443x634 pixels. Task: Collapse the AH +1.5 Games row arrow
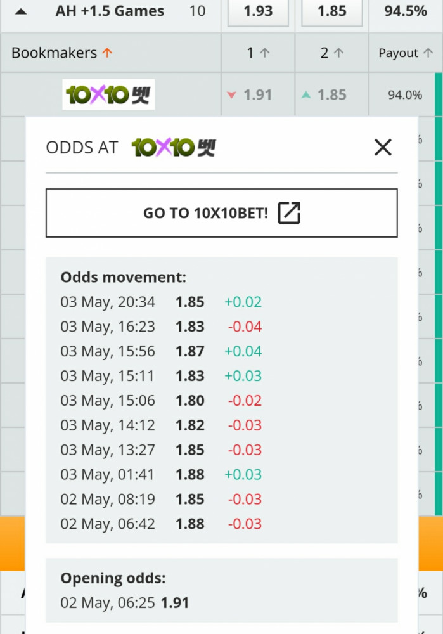(21, 11)
